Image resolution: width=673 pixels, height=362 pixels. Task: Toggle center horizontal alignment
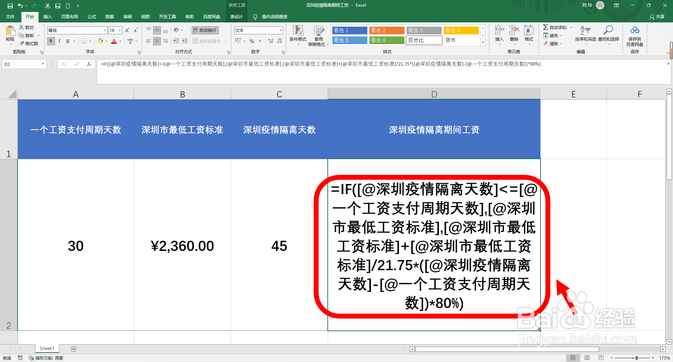click(x=157, y=41)
